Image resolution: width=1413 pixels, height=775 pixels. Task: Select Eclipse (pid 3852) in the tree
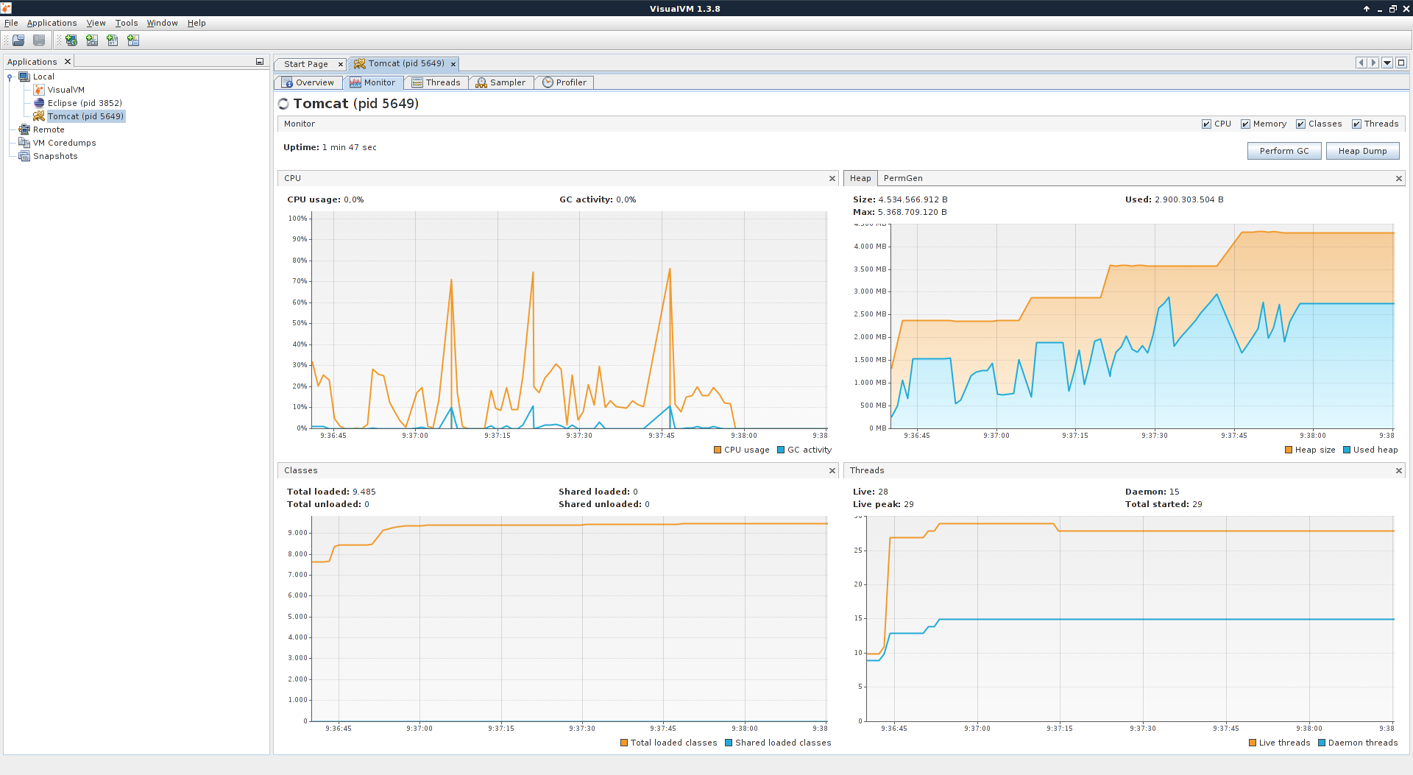(84, 103)
